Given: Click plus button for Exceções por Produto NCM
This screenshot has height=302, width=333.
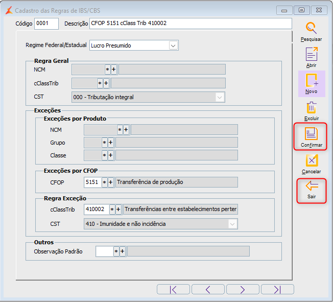Looking at the screenshot, I should click(126, 130).
